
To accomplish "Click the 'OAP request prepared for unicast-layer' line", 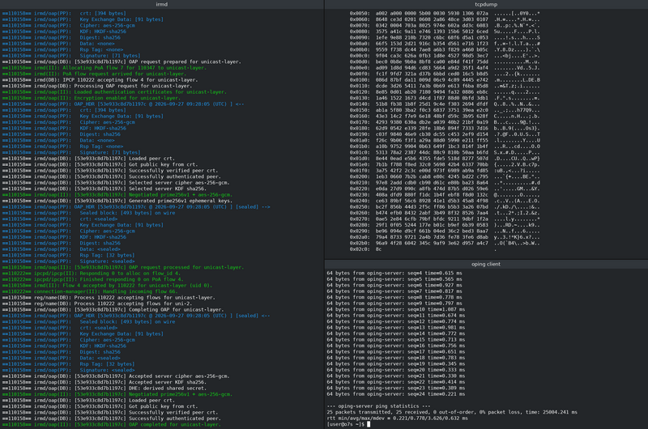I will coord(122,62).
